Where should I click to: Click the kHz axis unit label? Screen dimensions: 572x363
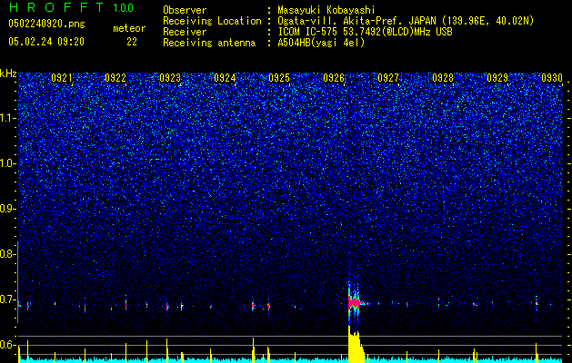click(x=8, y=74)
